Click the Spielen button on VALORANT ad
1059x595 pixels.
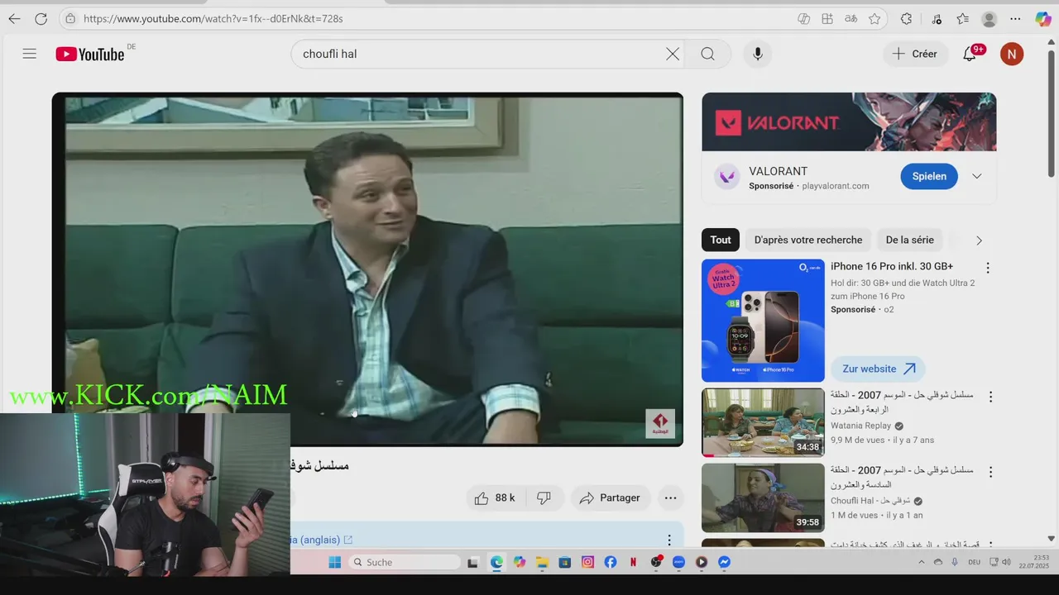click(929, 176)
